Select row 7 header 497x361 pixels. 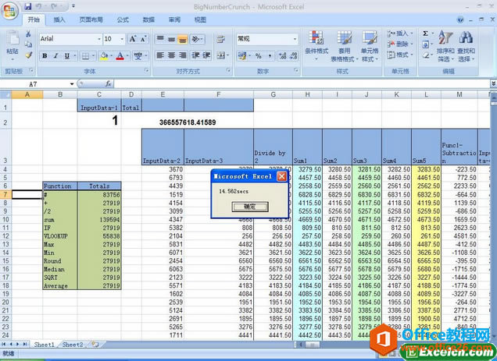pyautogui.click(x=5, y=194)
